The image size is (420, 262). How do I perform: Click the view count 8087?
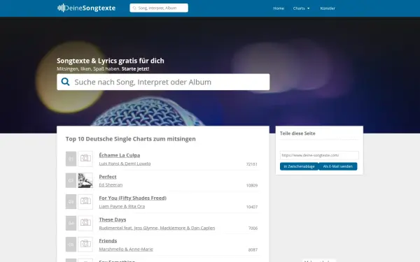pos(253,249)
